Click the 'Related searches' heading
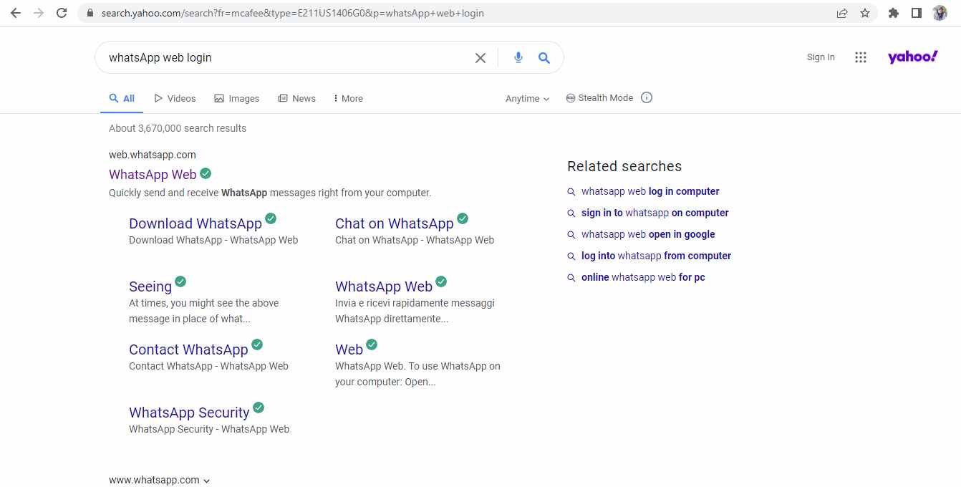Image resolution: width=961 pixels, height=487 pixels. (x=624, y=166)
